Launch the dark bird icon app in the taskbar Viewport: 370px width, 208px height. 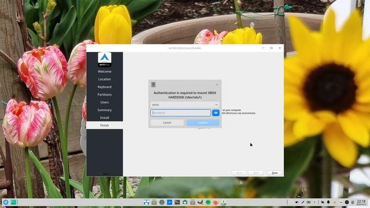coord(201,202)
